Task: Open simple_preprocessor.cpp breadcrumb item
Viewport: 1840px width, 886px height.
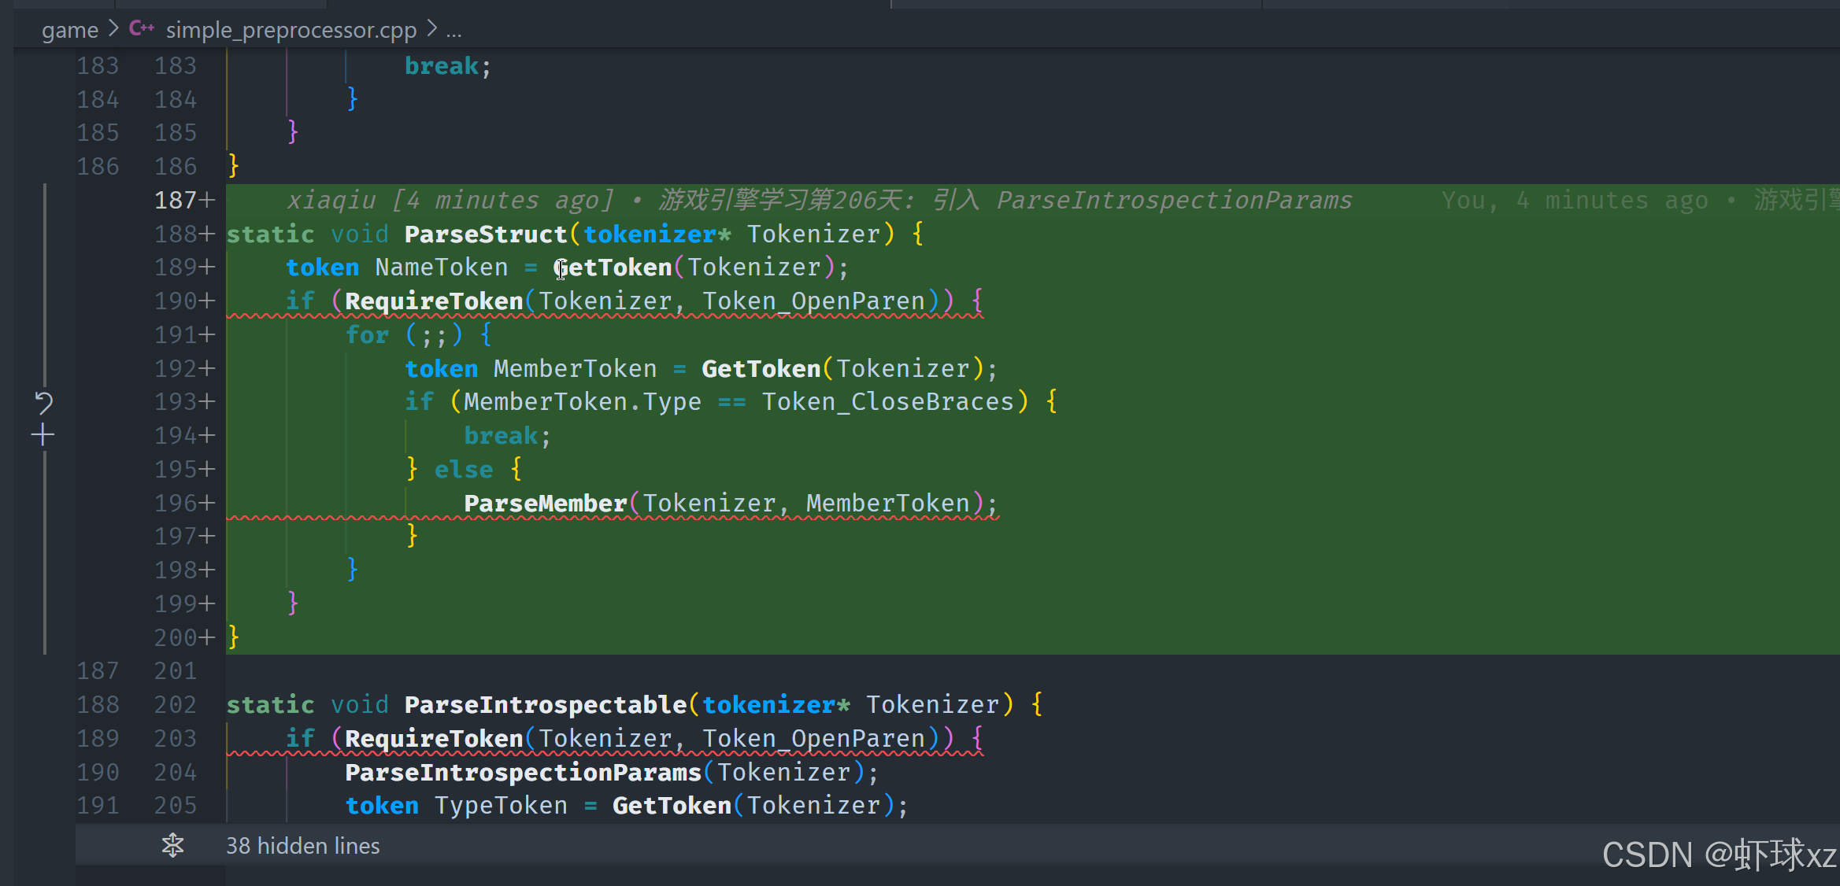Action: (x=291, y=30)
